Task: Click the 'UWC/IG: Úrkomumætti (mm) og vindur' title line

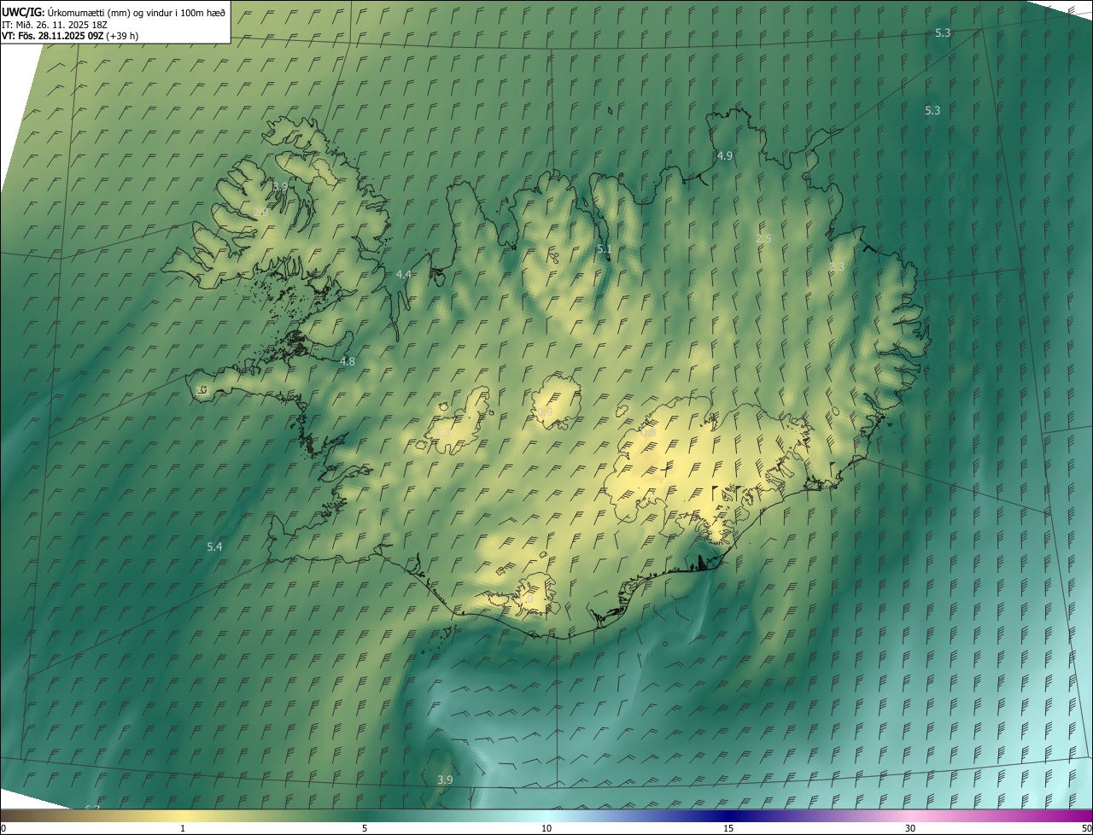Action: click(114, 12)
